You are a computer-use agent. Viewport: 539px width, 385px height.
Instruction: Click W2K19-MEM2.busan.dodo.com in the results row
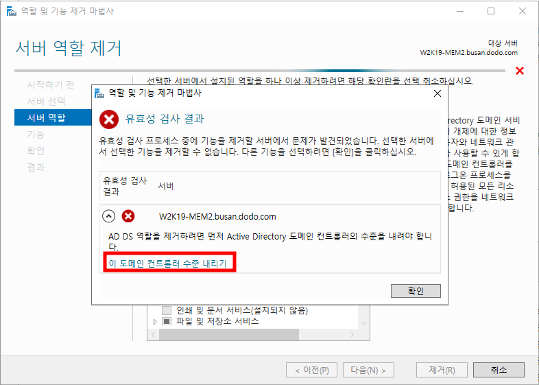(x=217, y=216)
